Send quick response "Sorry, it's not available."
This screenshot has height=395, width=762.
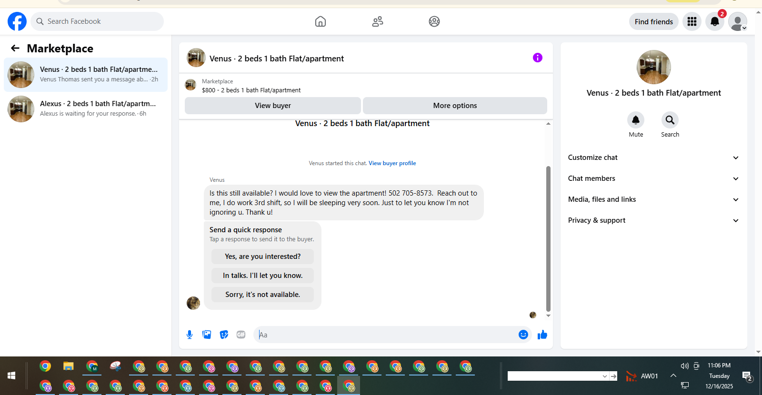[x=262, y=295]
